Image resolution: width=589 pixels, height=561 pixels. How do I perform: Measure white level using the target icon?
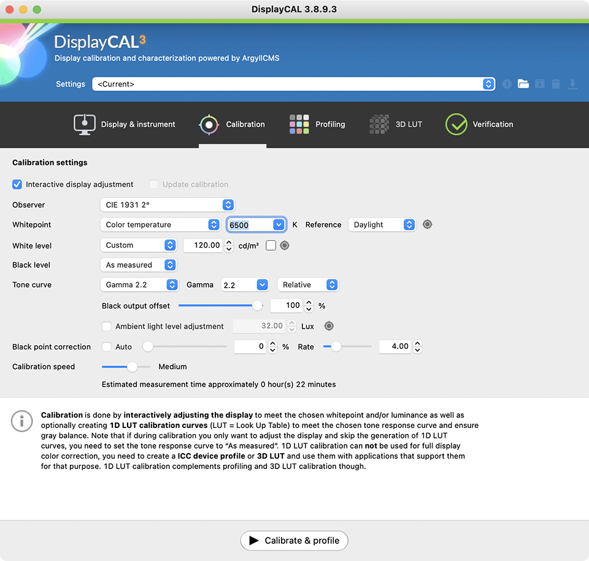coord(285,245)
